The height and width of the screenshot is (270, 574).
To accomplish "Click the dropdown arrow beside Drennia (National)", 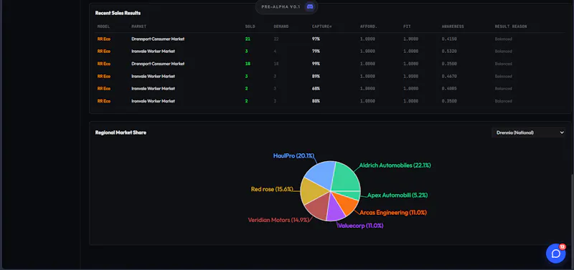I will [x=562, y=132].
